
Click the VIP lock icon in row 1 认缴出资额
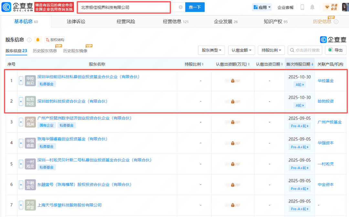point(233,80)
